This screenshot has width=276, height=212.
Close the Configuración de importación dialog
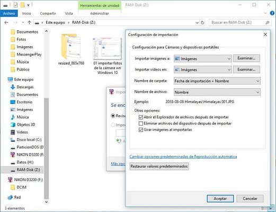coord(265,35)
